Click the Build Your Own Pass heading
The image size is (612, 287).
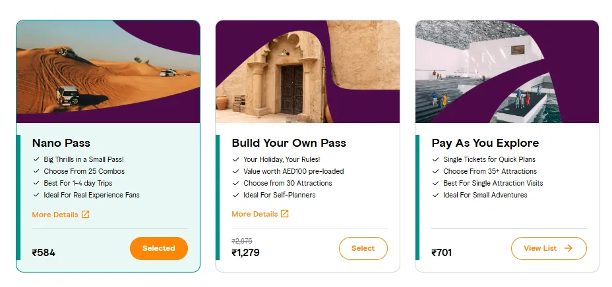(x=289, y=143)
